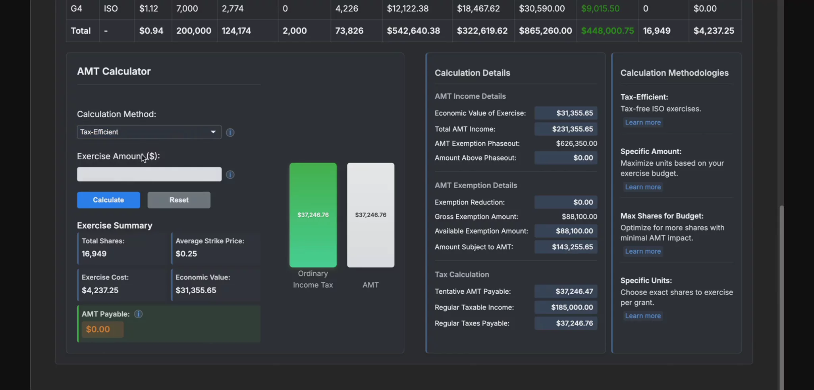Click info icon next to Calculation Method dropdown
The image size is (814, 390).
pos(230,132)
